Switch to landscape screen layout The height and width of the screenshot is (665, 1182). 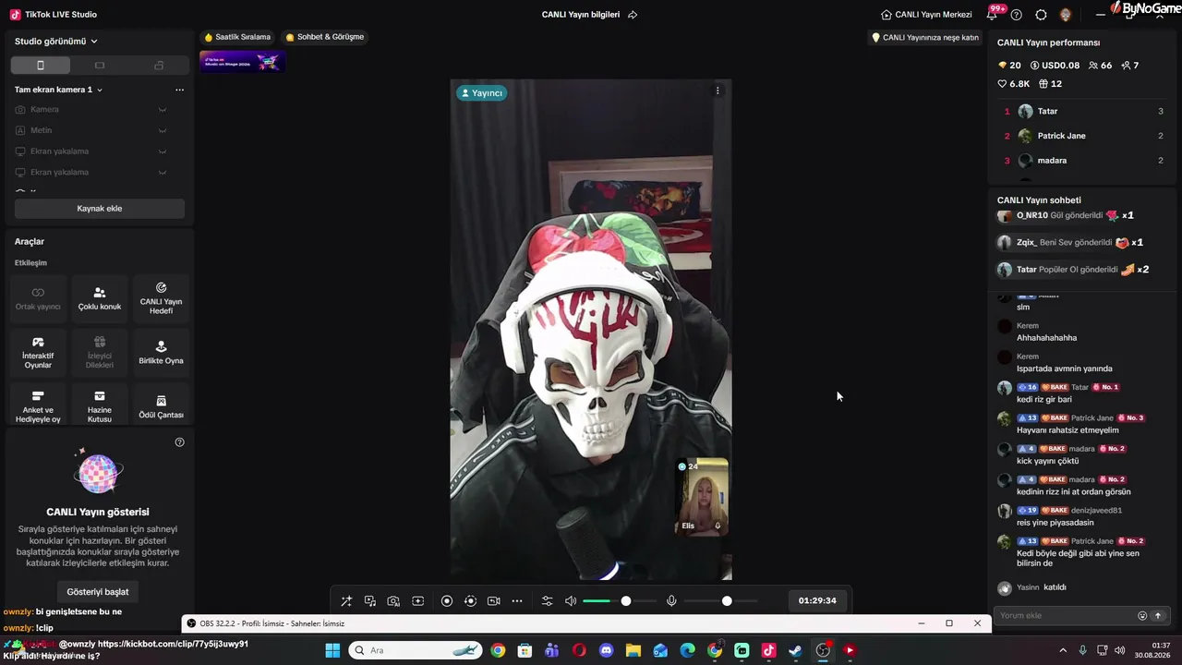pos(100,66)
